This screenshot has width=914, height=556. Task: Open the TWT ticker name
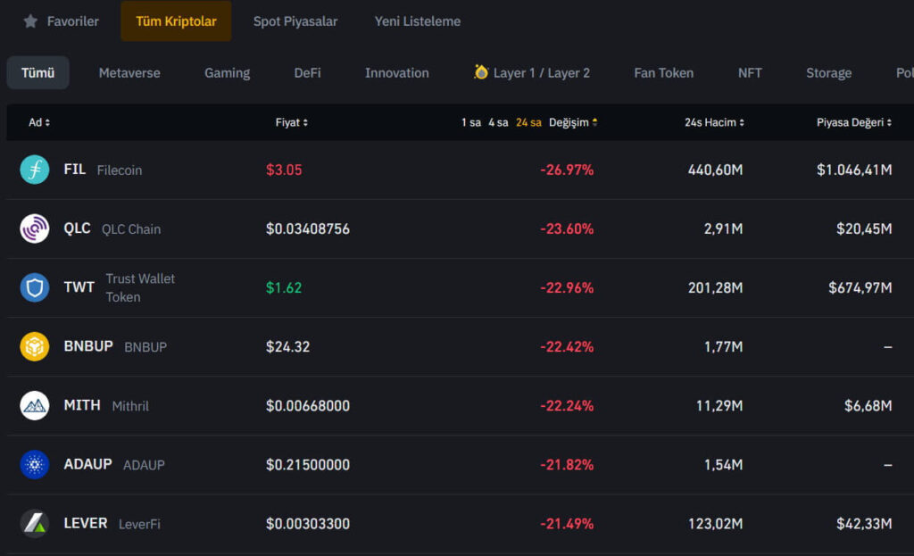[79, 287]
